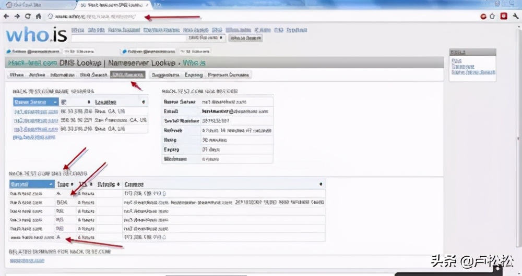Viewport: 522px width, 276px height.
Task: Open the San Francisco name server link
Action: [36, 120]
